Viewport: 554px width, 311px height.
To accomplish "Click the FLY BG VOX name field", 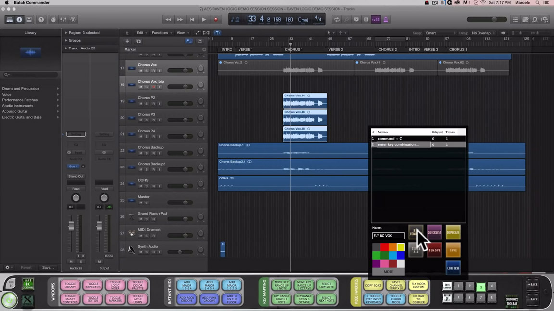I will (388, 236).
